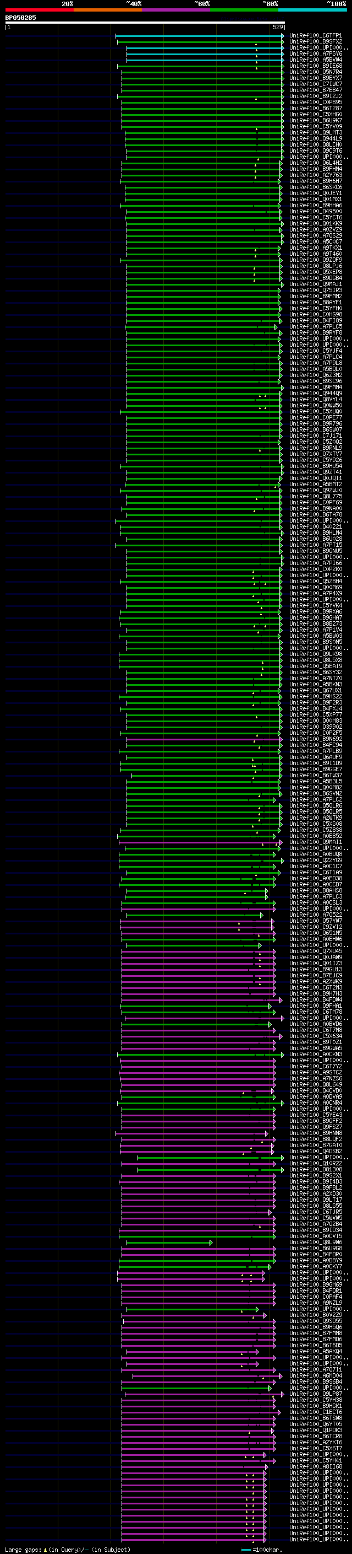Viewport: 352px width, 1554px height.
Task: Select label UniRef100_B9HHA6
Action: (315, 205)
